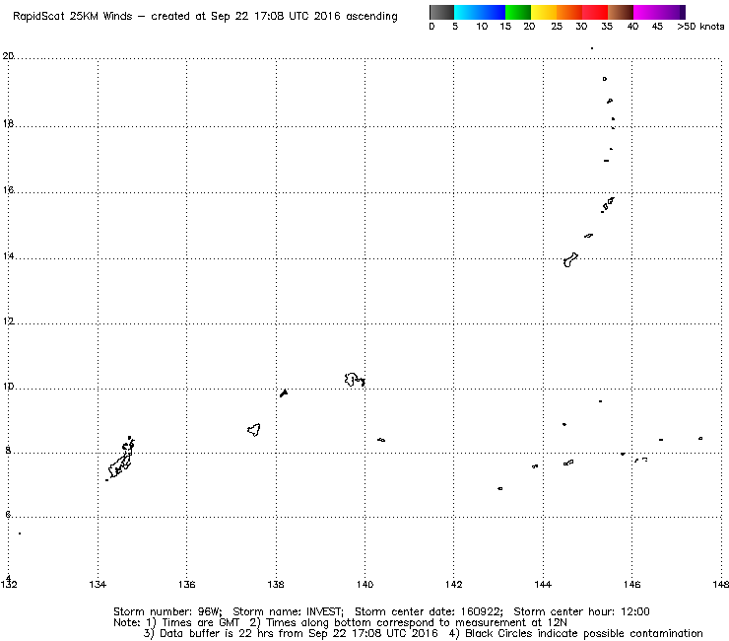729x641 pixels.
Task: Click the Palau island group outline near 134.5E
Action: coord(122,459)
